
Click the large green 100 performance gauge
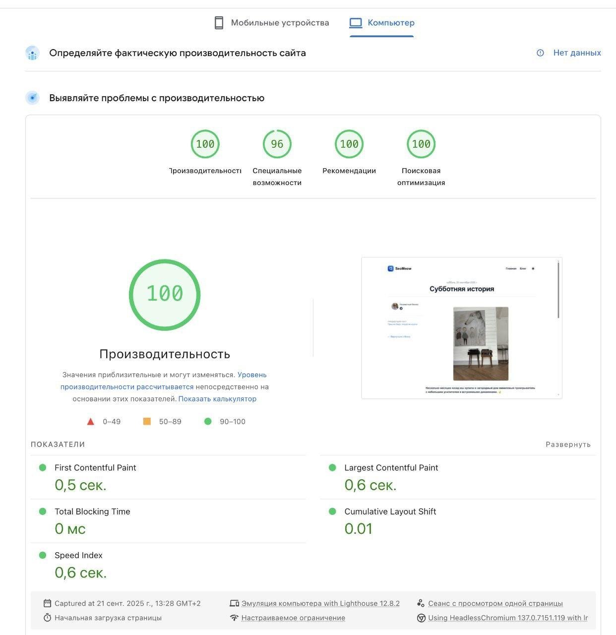(x=165, y=295)
